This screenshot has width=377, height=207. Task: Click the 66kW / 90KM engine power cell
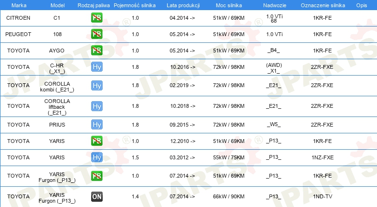(229, 196)
